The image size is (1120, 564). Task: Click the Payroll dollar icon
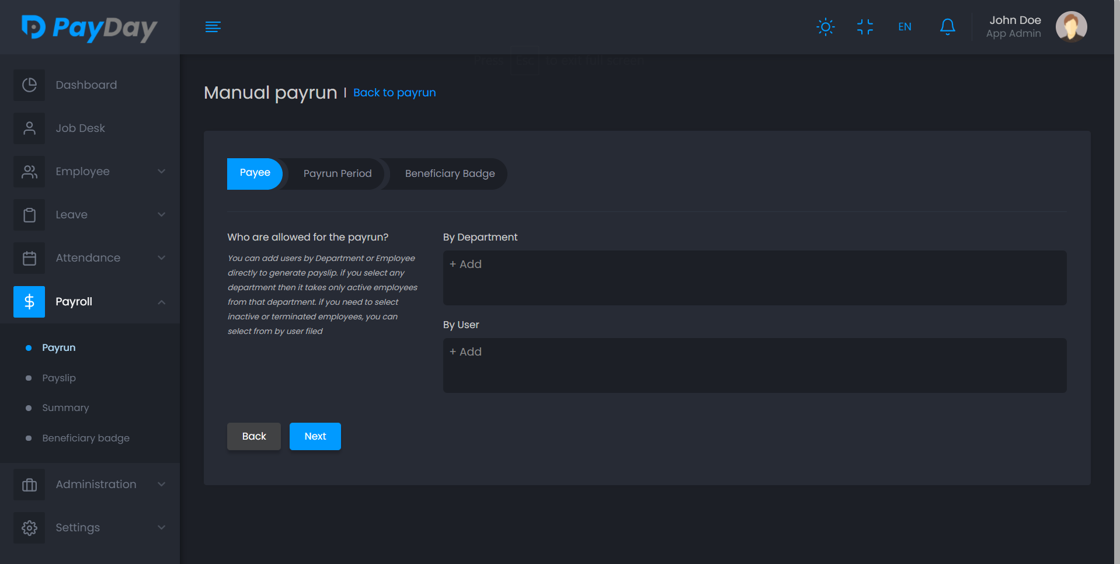click(29, 302)
